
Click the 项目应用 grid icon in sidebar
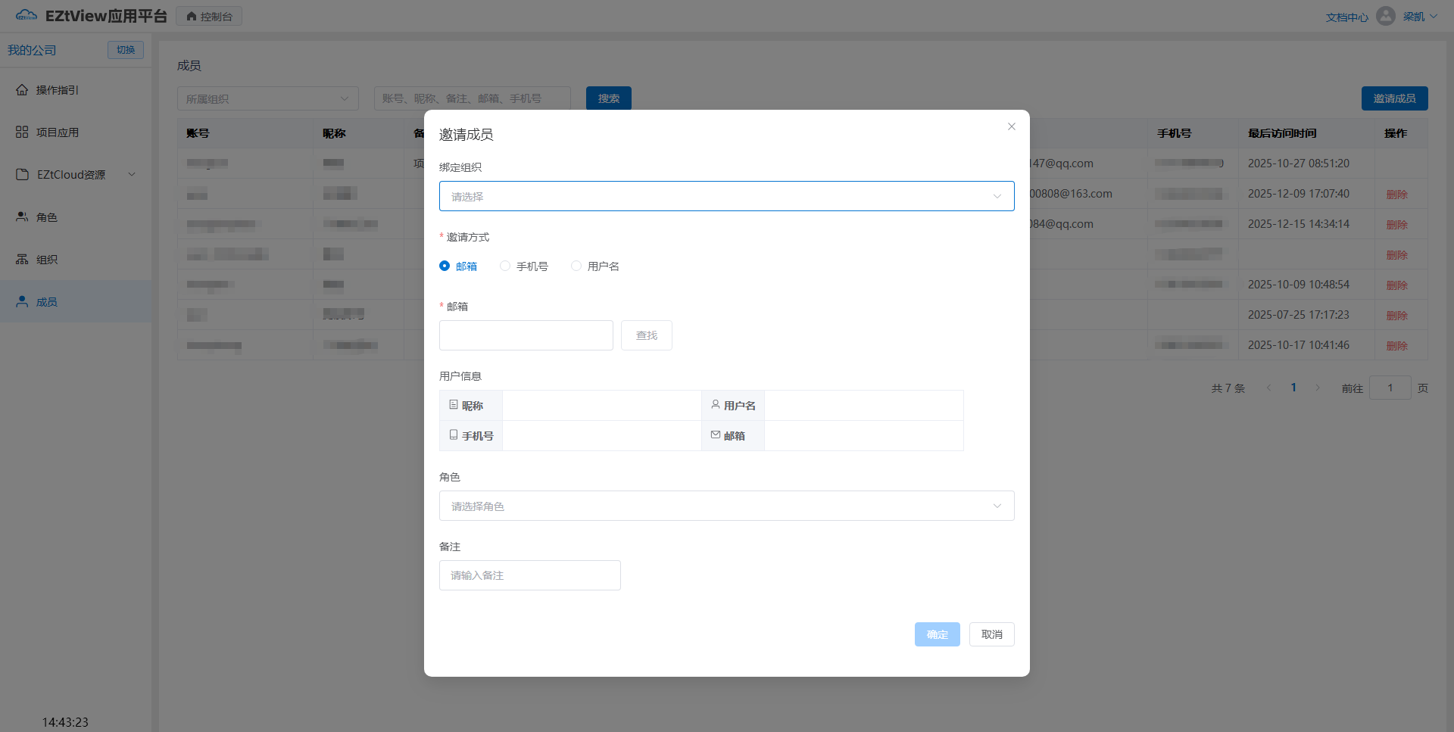pyautogui.click(x=22, y=132)
